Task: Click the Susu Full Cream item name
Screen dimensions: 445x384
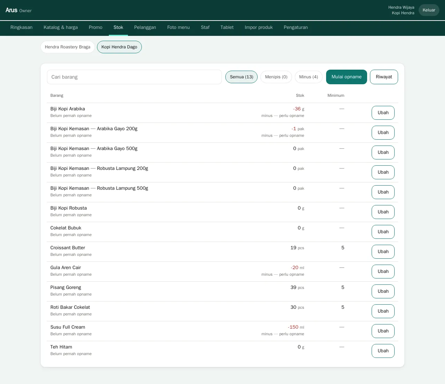Action: pos(68,327)
